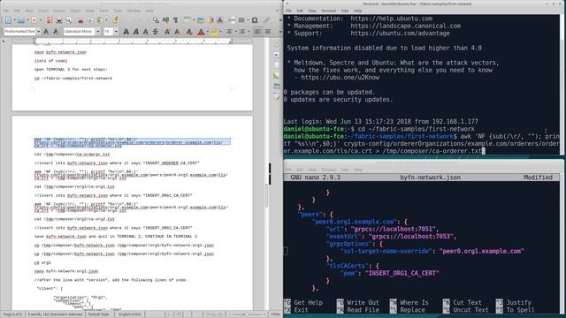Insert an image in Writer

(x=201, y=20)
